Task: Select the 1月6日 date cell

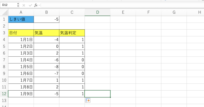Action: (21, 73)
